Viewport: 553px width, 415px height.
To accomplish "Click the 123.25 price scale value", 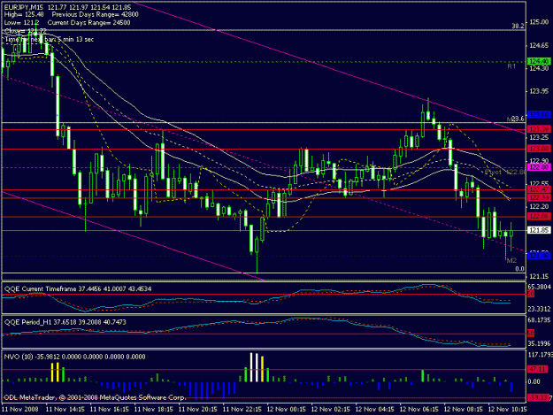I will 539,137.
